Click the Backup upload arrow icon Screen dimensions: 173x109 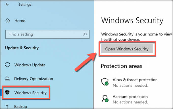click(7, 106)
